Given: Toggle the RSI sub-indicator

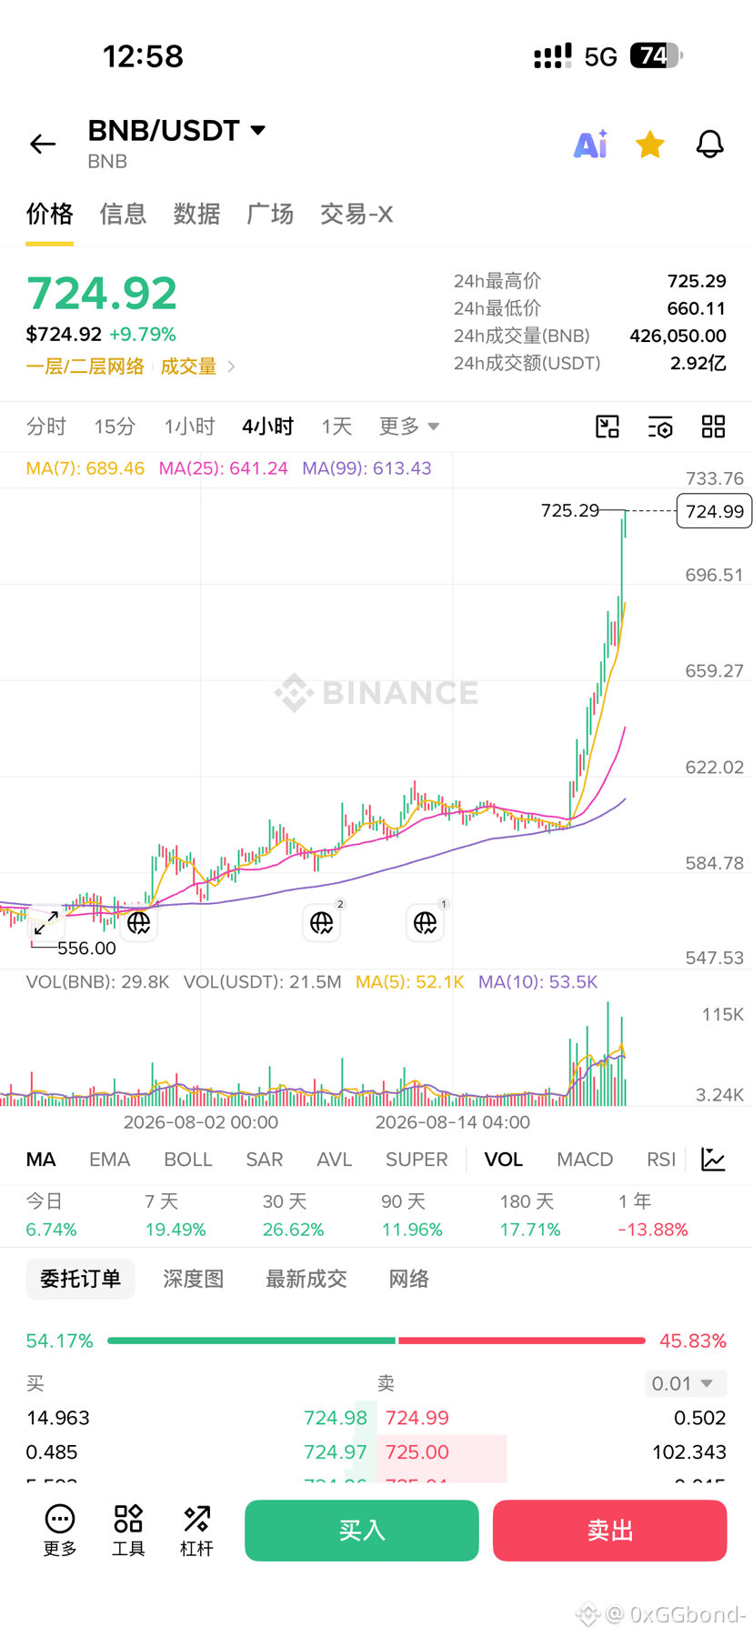Looking at the screenshot, I should pos(661,1160).
